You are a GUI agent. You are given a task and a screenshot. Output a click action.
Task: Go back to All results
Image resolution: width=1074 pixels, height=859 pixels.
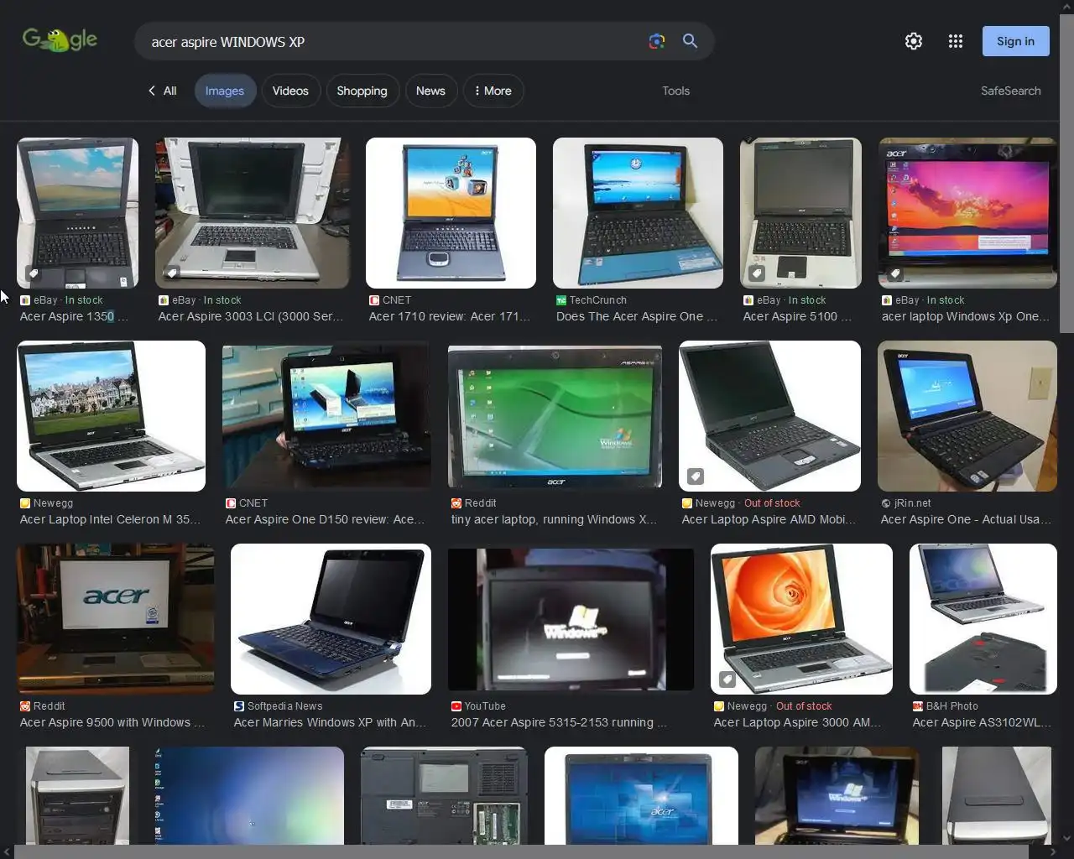coord(162,91)
